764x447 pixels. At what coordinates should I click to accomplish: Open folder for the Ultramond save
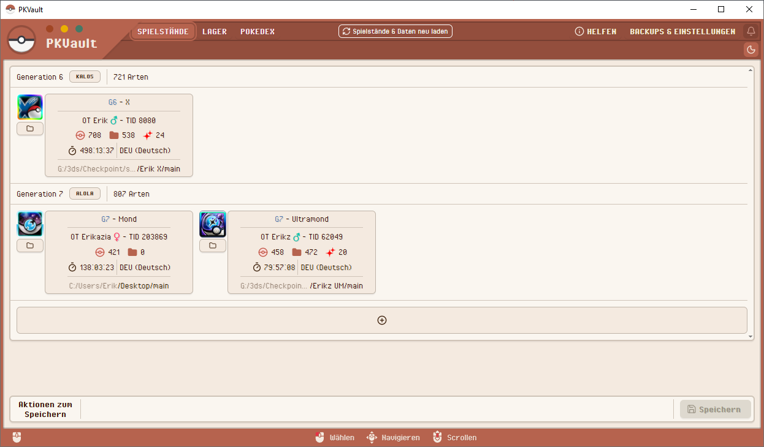tap(213, 246)
